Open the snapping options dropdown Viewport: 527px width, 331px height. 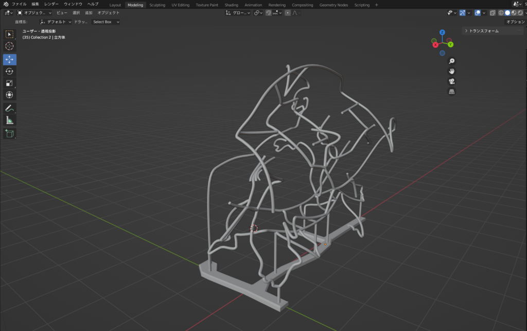click(x=277, y=13)
